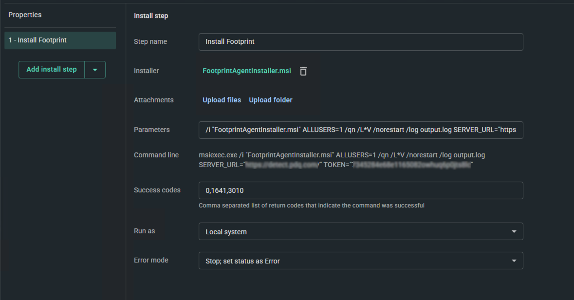Screen dimensions: 574x300
Task: Expand the Error mode dropdown
Action: [x=361, y=261]
